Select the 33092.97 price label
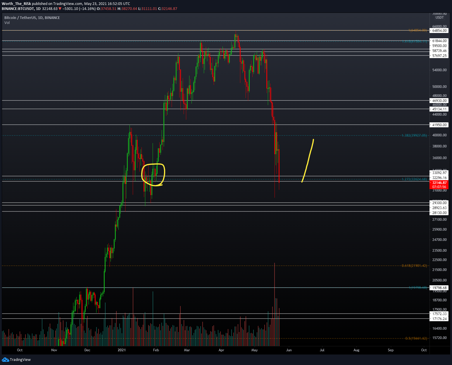The width and height of the screenshot is (452, 365). coord(439,173)
